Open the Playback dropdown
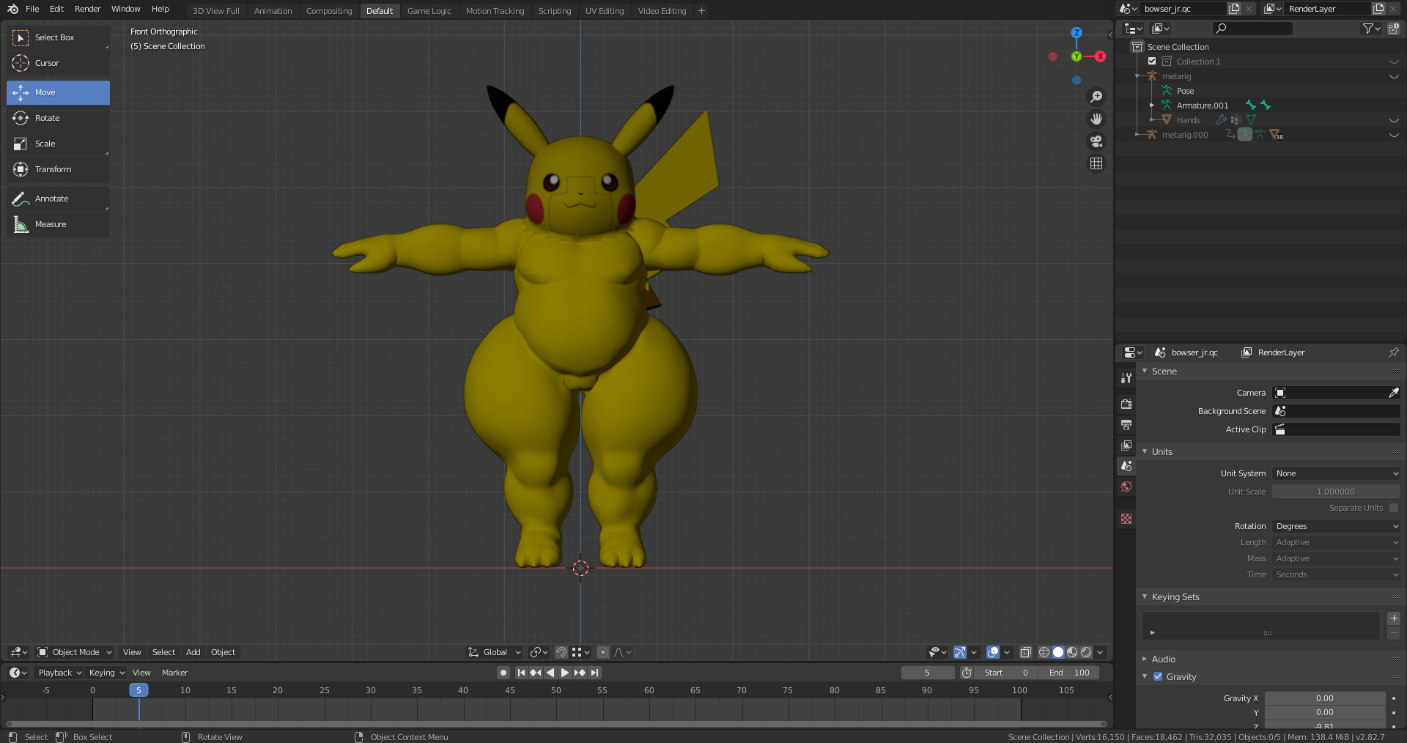The width and height of the screenshot is (1407, 743). click(60, 673)
